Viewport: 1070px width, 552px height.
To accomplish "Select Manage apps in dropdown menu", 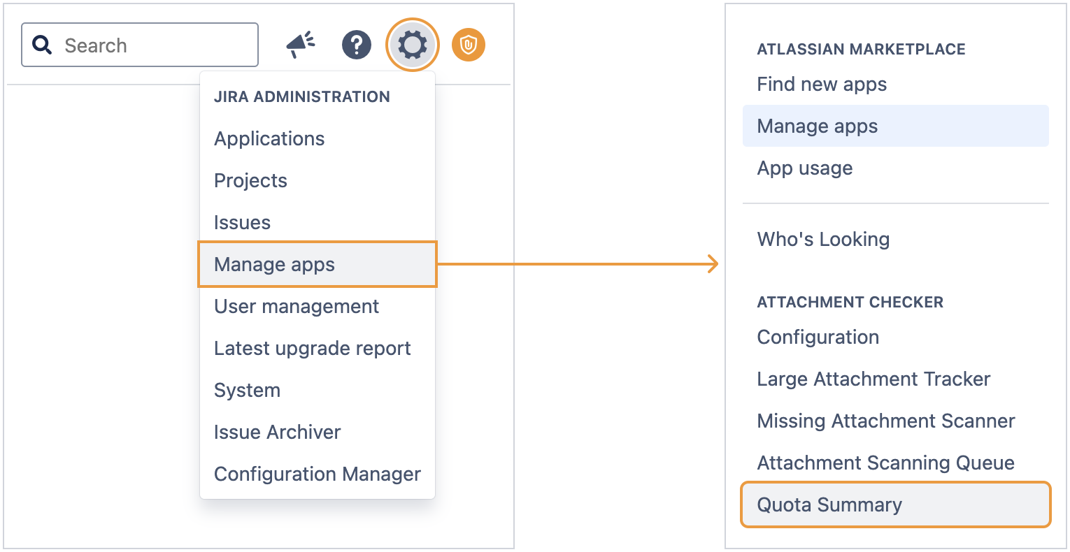I will point(274,265).
